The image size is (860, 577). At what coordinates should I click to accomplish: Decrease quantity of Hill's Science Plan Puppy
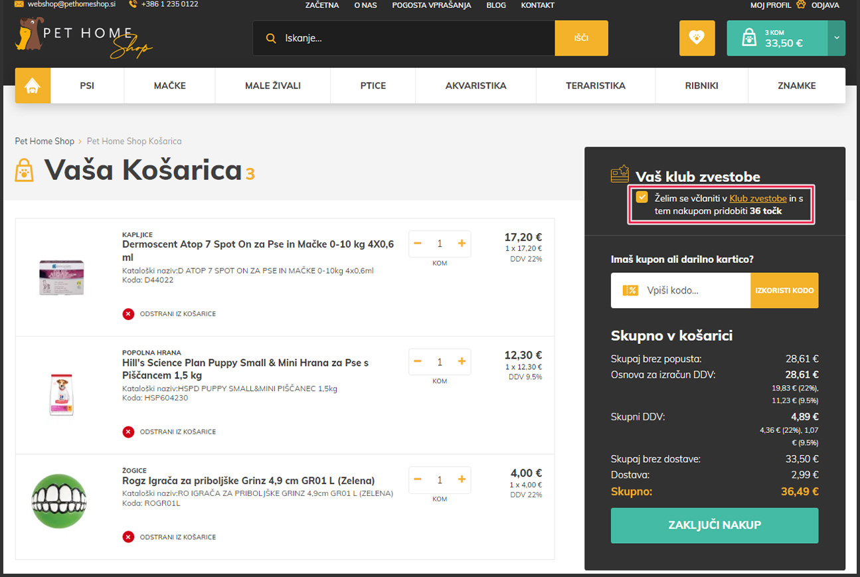point(418,362)
